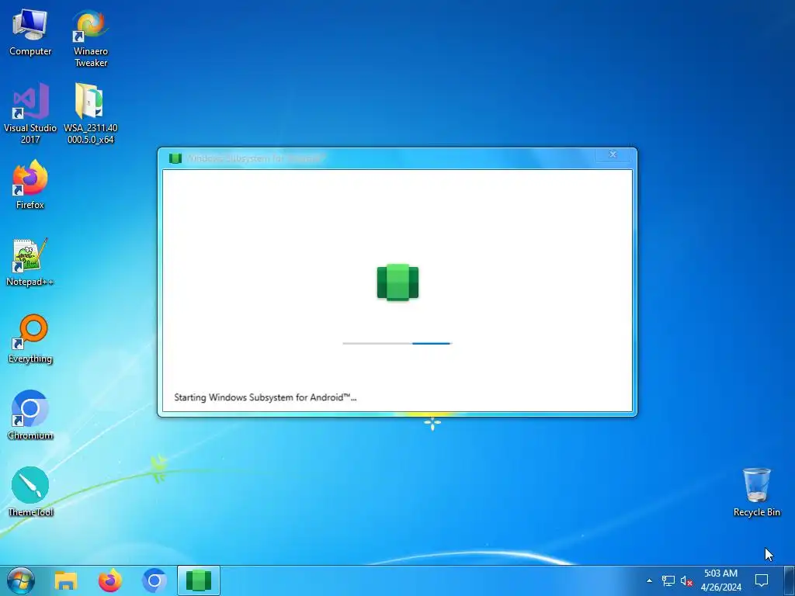
Task: Select the Chromium desktop shortcut
Action: 30,415
